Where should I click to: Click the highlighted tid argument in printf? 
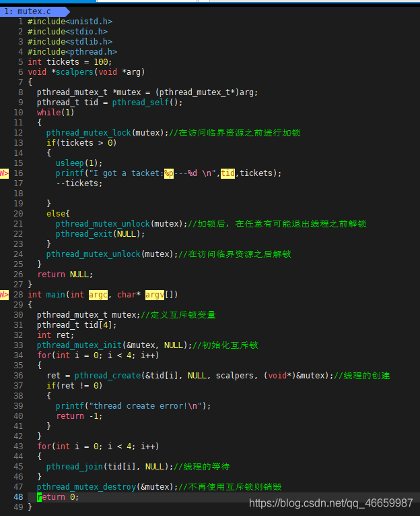tap(228, 173)
